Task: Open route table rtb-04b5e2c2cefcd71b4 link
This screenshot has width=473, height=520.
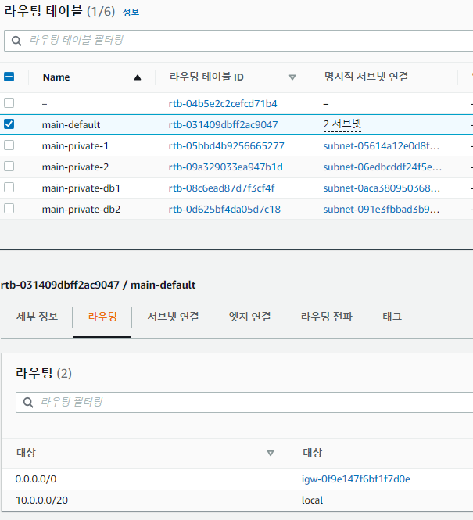Action: point(223,104)
